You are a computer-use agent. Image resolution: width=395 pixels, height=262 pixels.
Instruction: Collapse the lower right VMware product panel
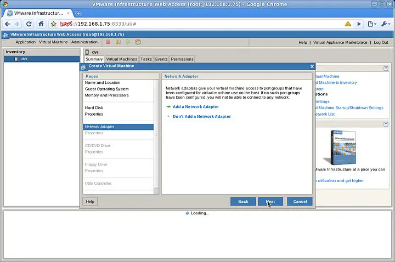click(386, 124)
